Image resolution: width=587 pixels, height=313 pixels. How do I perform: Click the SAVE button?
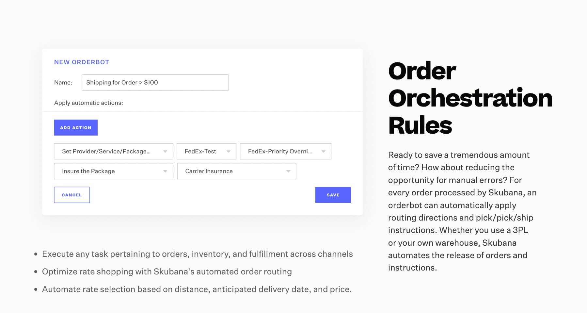click(x=333, y=195)
